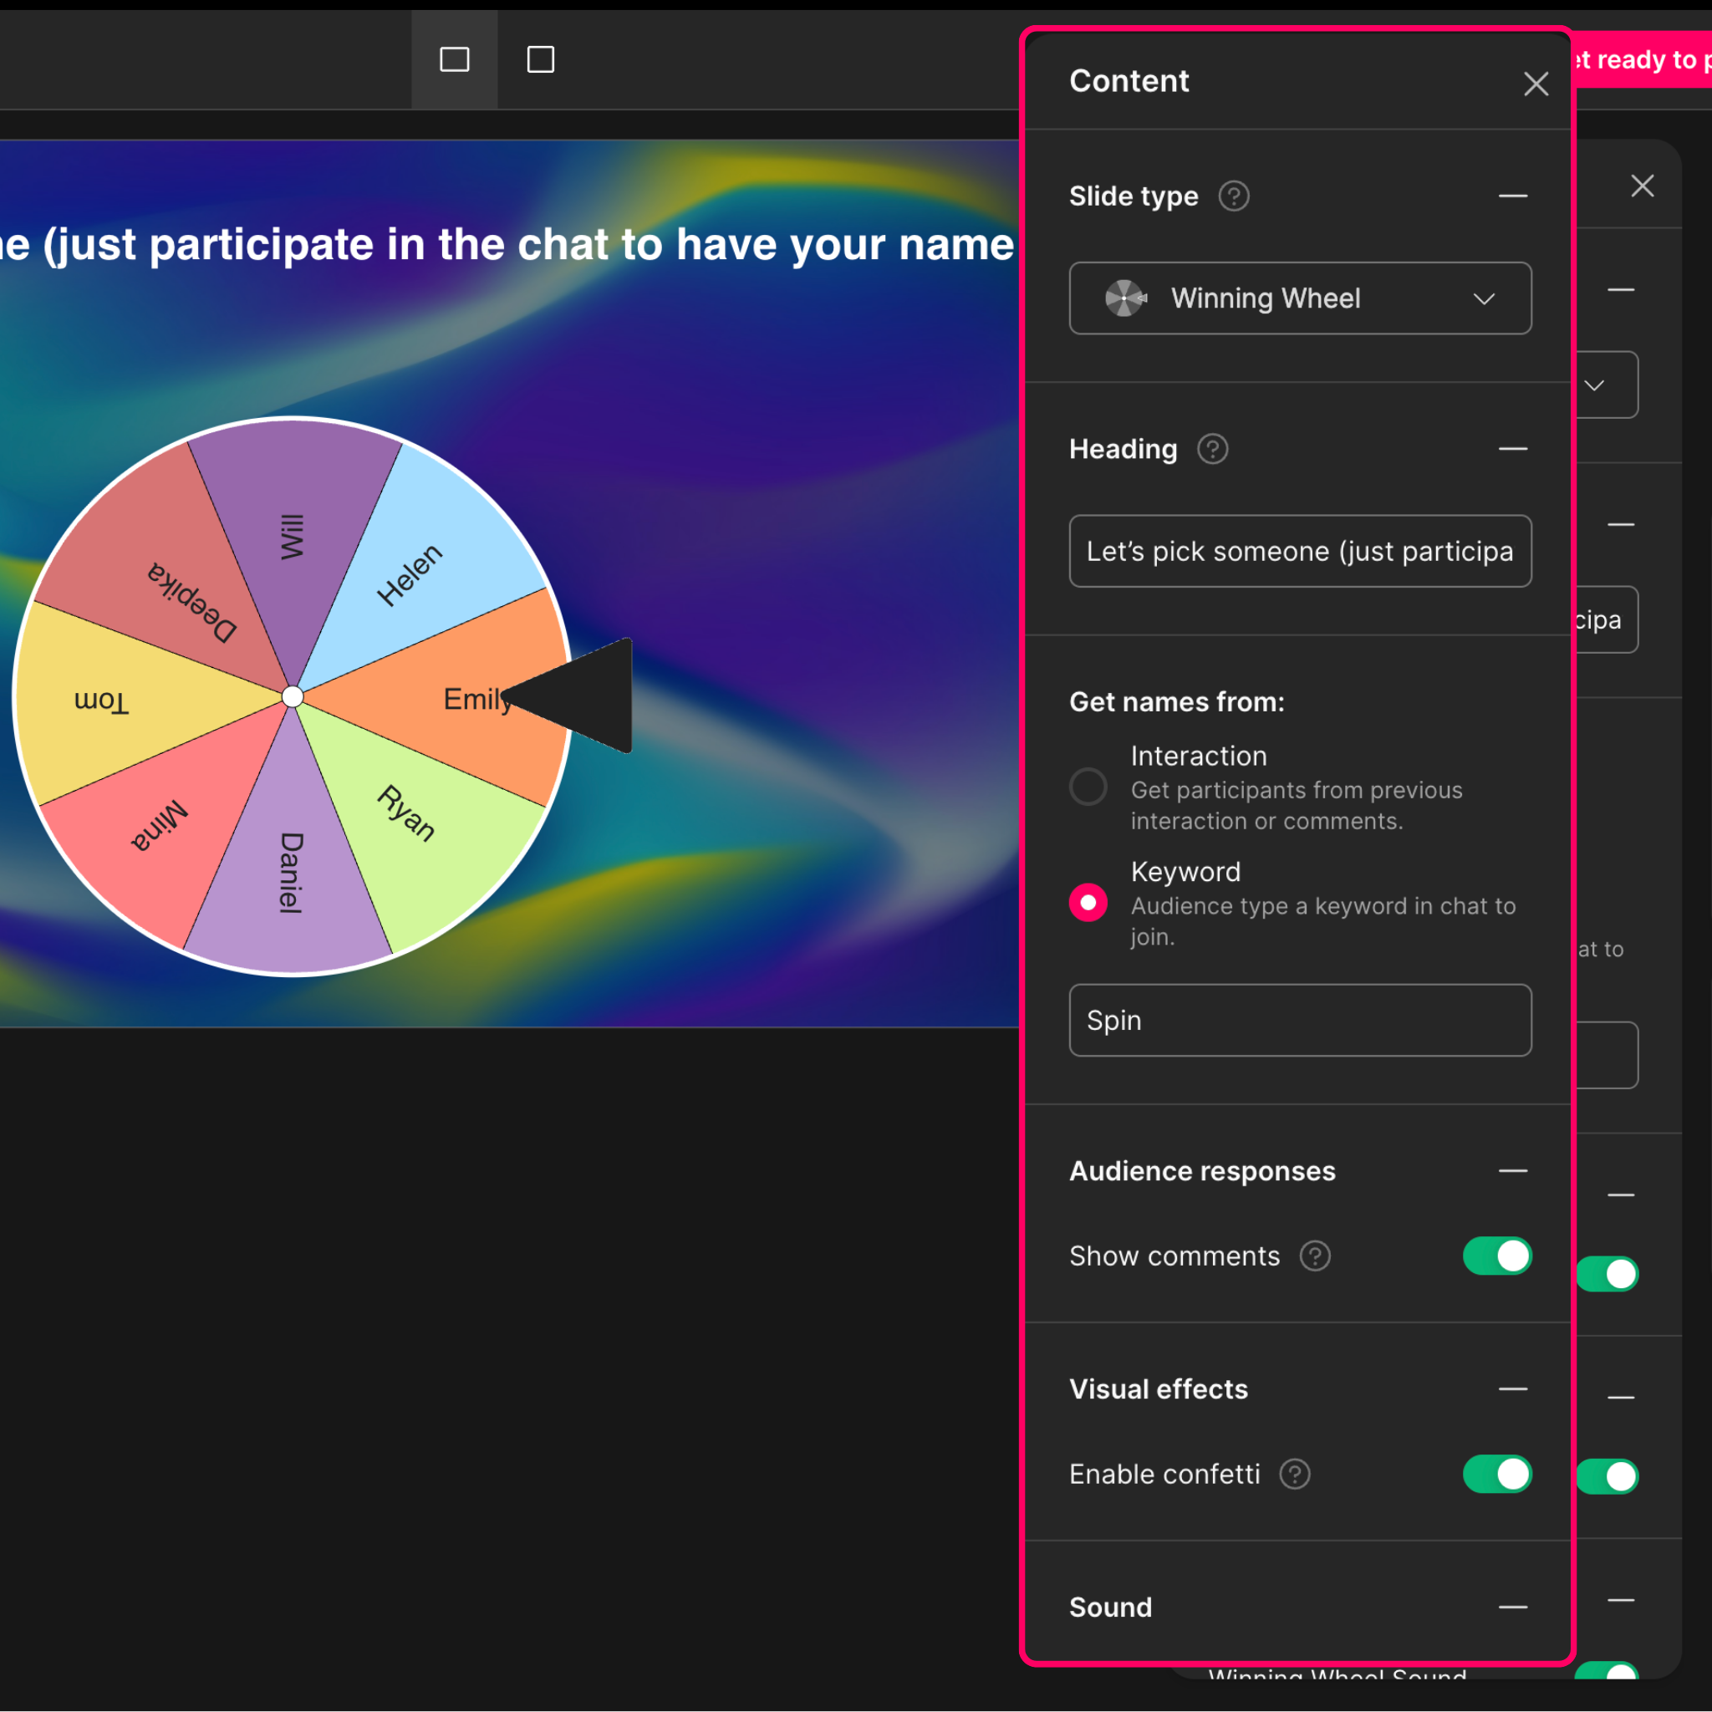The width and height of the screenshot is (1712, 1712).
Task: Open the Winning Wheel slide type dropdown
Action: pyautogui.click(x=1300, y=298)
